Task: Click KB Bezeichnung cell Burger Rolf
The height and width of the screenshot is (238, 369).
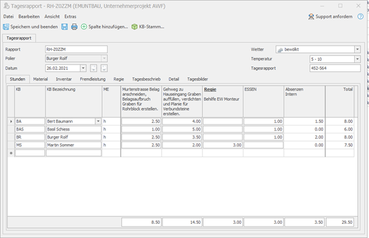Action: coord(74,137)
